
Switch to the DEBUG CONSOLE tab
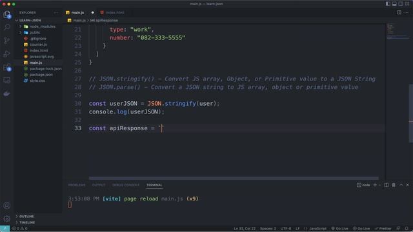(126, 185)
